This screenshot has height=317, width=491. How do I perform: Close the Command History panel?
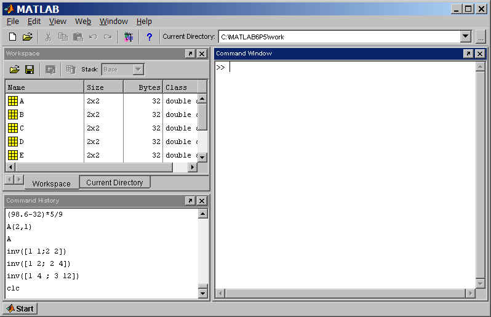(202, 201)
